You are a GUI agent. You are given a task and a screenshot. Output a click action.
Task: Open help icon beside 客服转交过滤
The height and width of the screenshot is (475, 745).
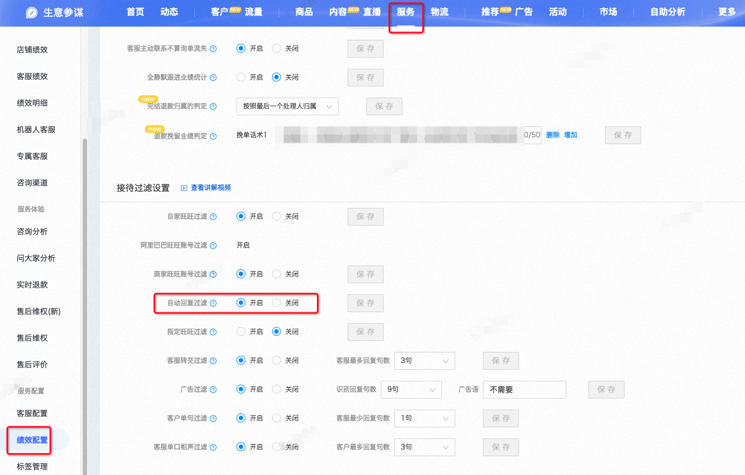click(x=213, y=361)
